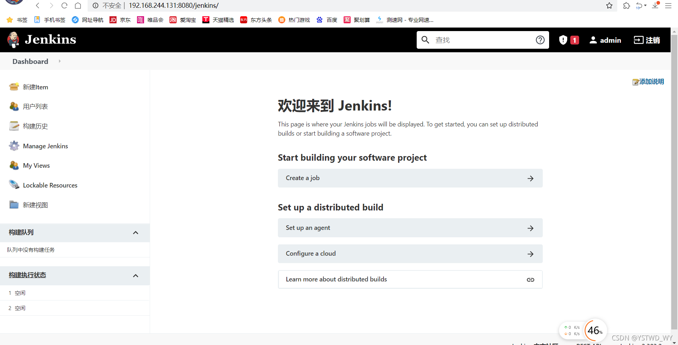Viewport: 678px width, 345px height.
Task: Click the arrow on Set up an agent
Action: (x=530, y=228)
